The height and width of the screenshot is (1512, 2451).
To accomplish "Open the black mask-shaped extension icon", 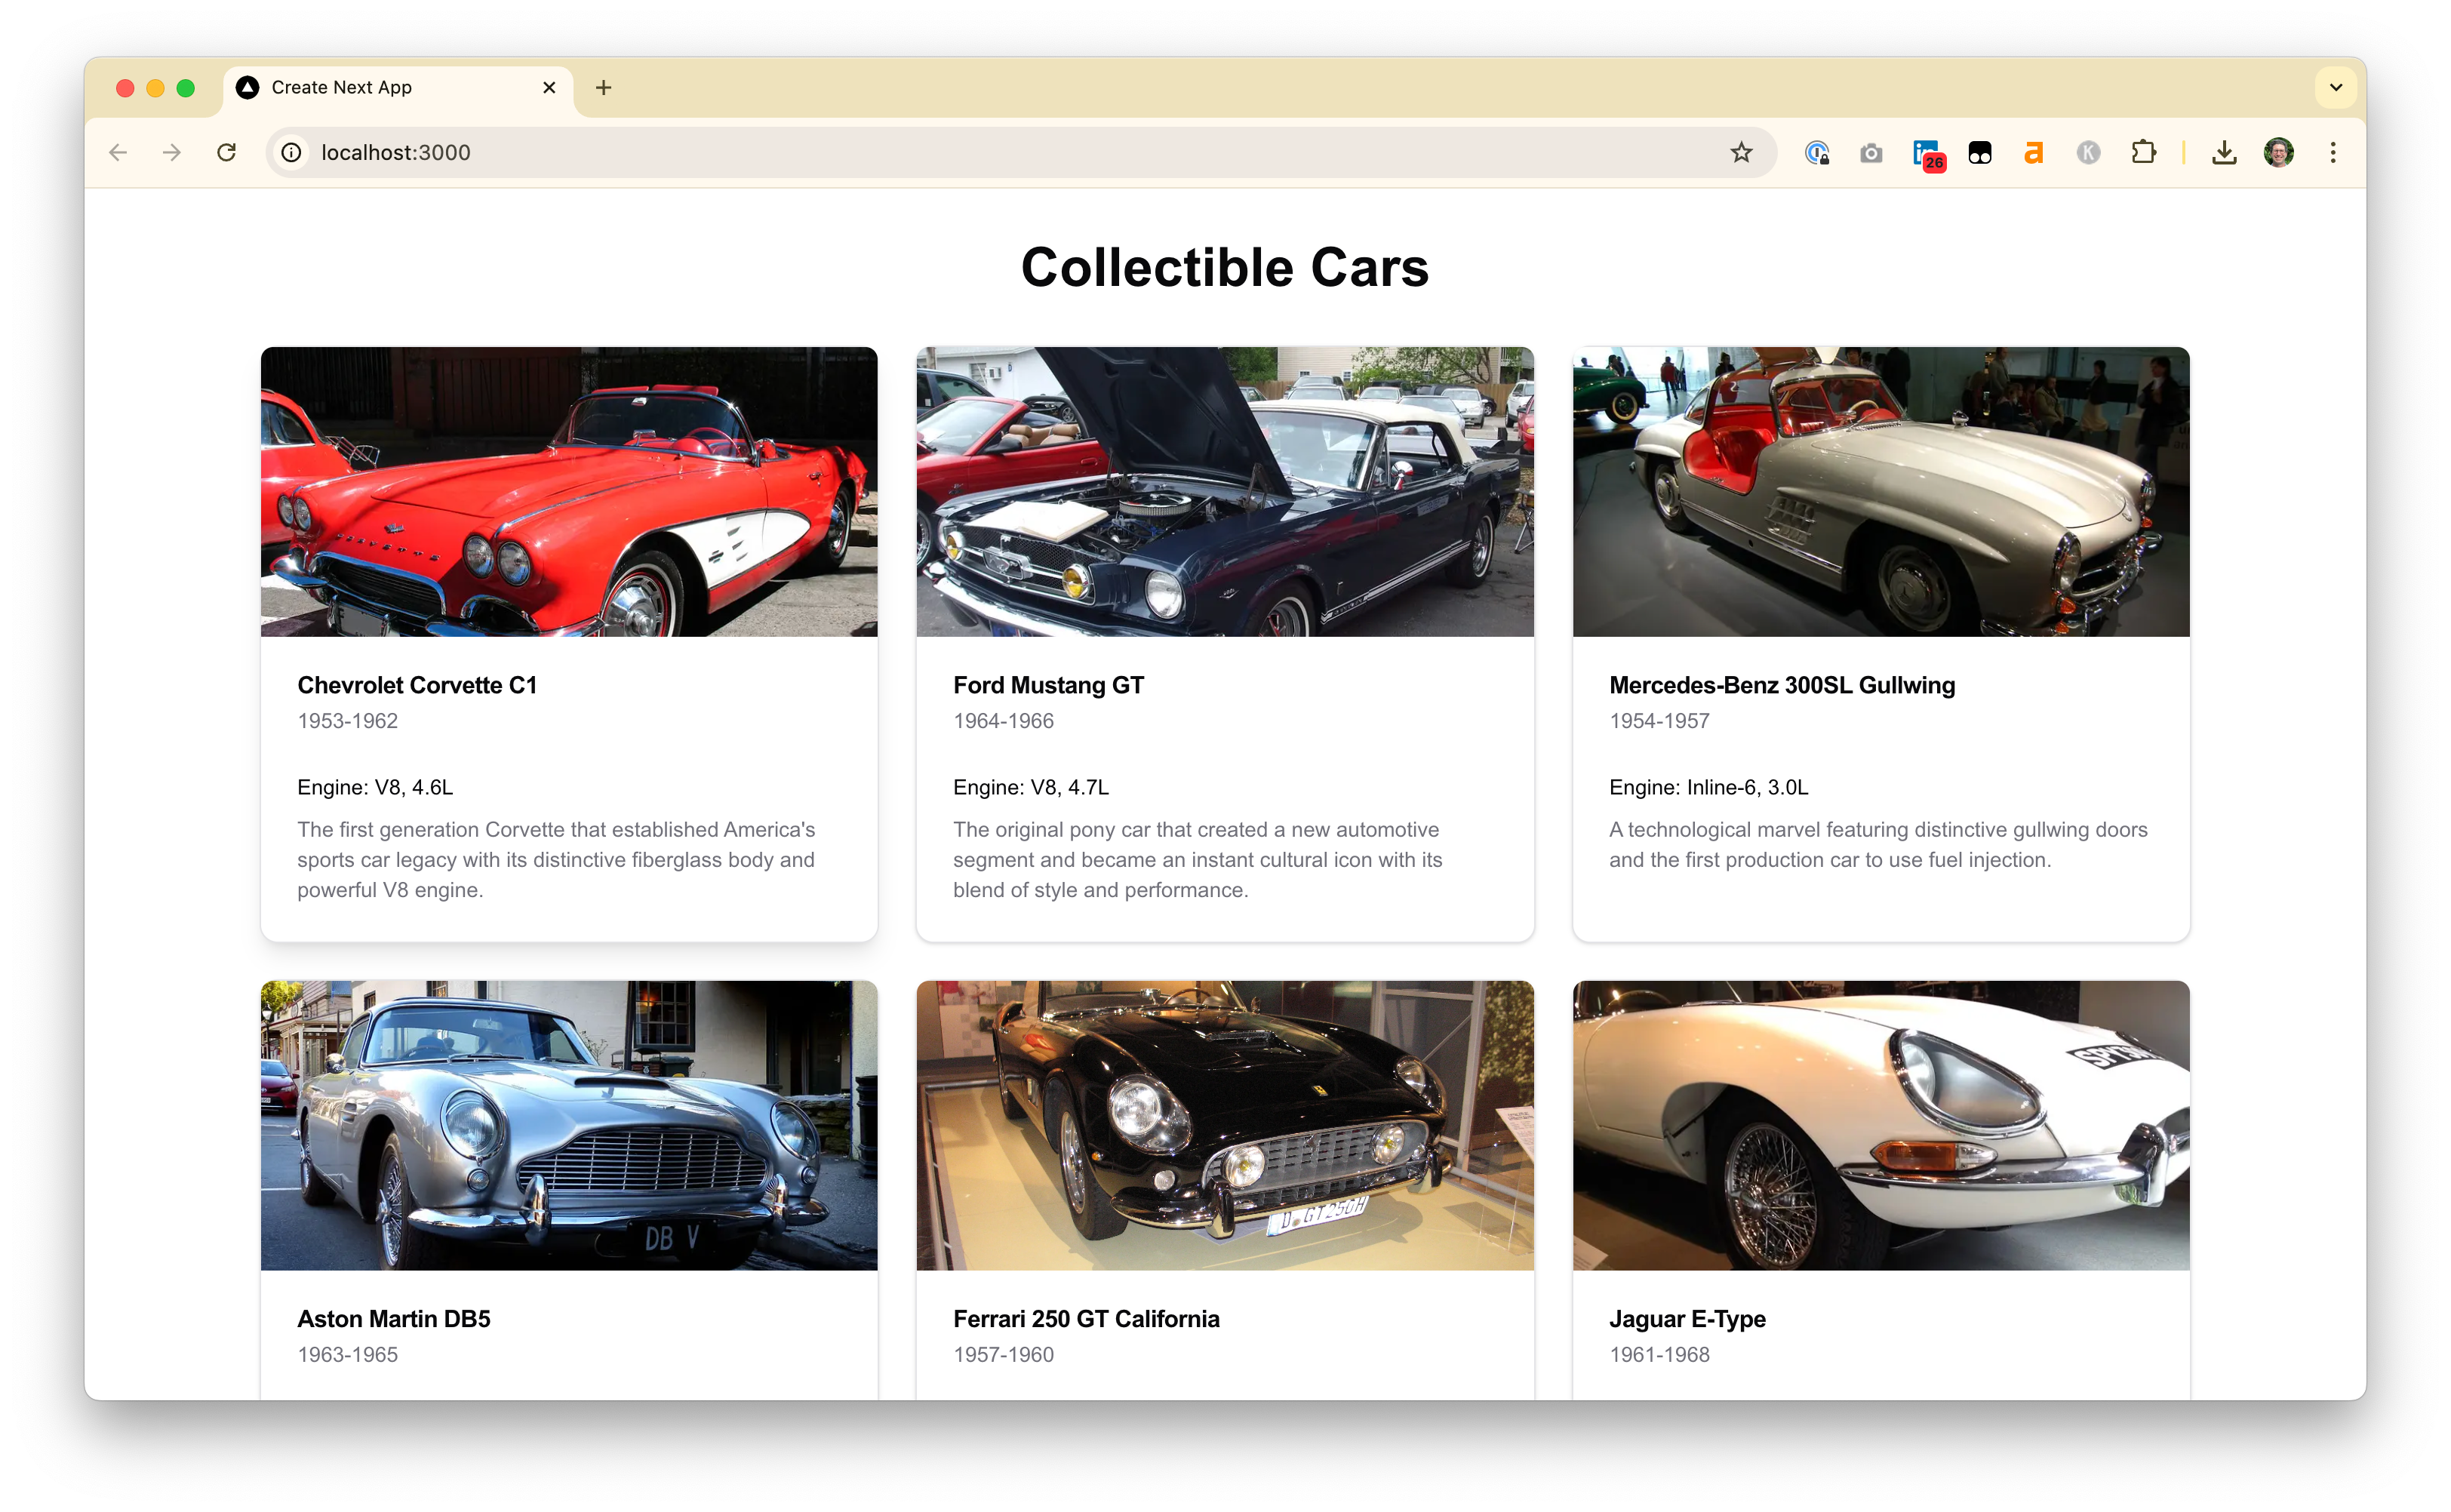I will 1979,152.
